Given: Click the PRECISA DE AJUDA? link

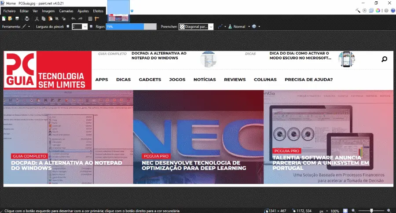Looking at the screenshot, I should point(308,79).
